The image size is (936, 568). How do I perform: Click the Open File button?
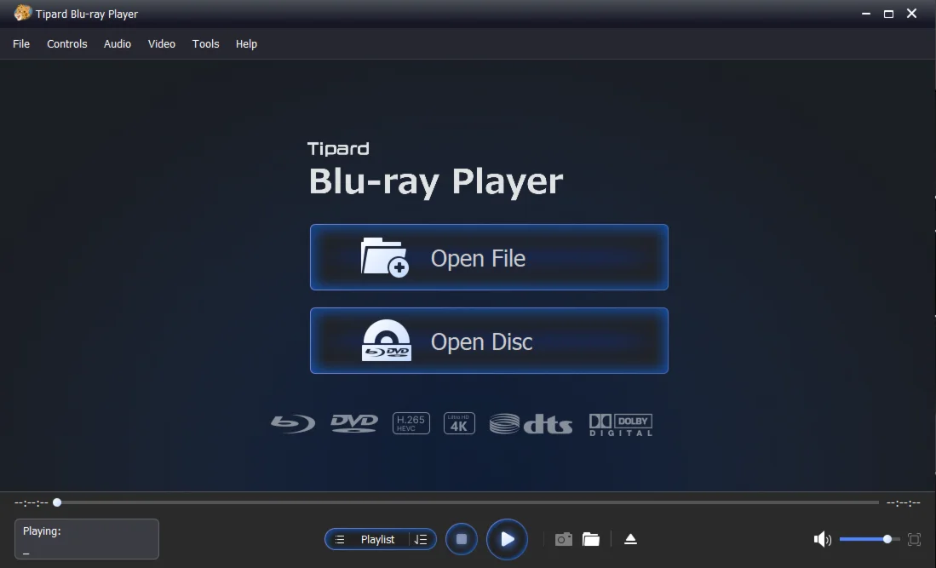[489, 257]
